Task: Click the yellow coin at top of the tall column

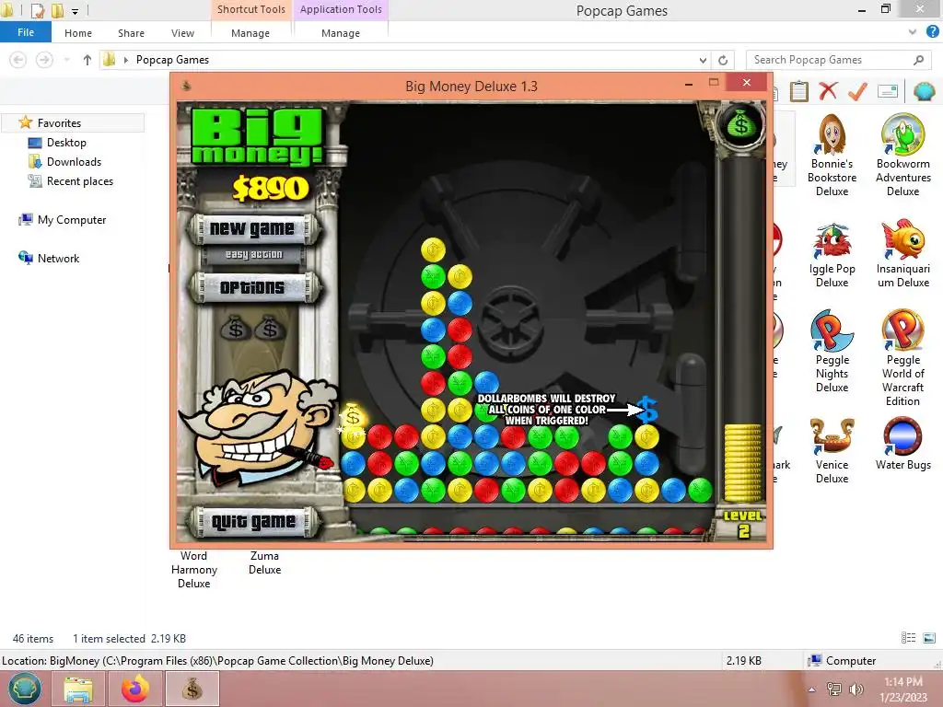Action: coord(433,249)
